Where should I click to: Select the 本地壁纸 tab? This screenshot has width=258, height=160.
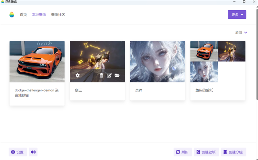coord(39,15)
